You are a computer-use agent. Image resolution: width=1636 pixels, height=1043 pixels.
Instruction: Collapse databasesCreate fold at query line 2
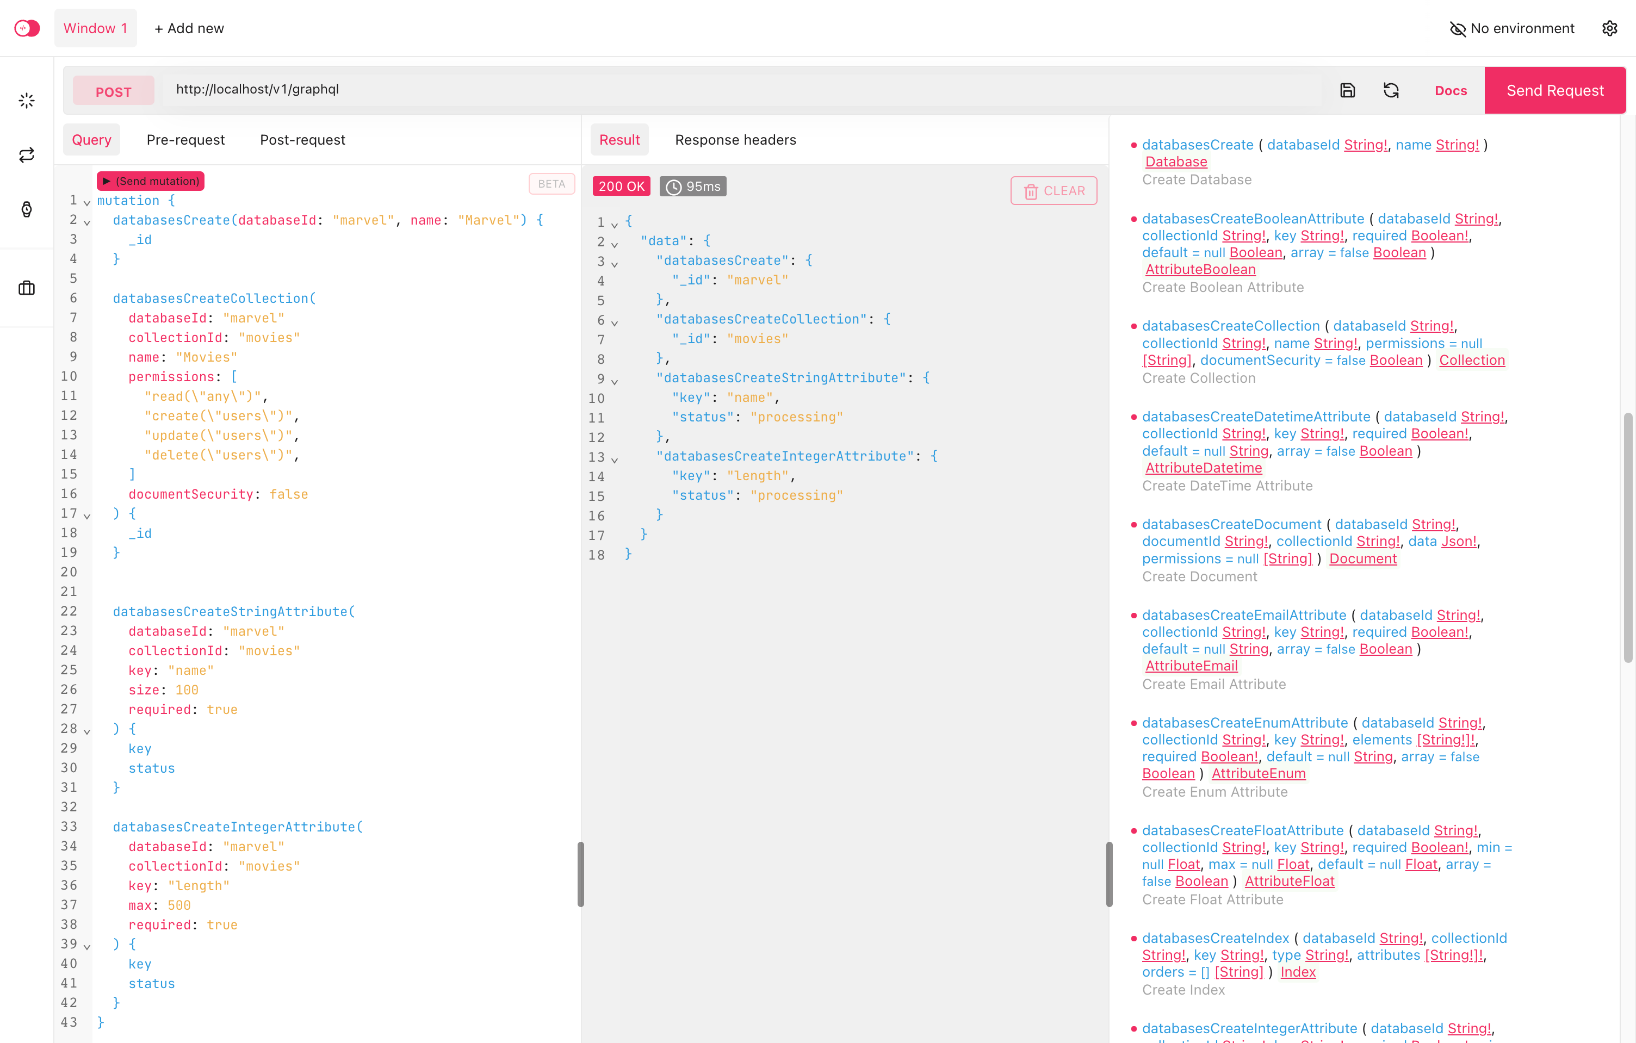click(x=87, y=222)
